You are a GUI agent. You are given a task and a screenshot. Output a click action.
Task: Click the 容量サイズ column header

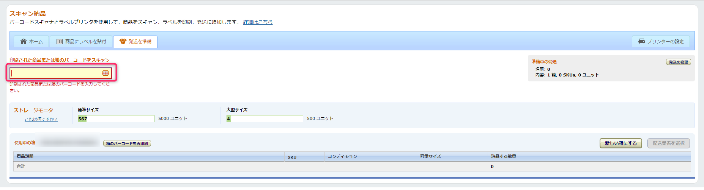tap(430, 157)
